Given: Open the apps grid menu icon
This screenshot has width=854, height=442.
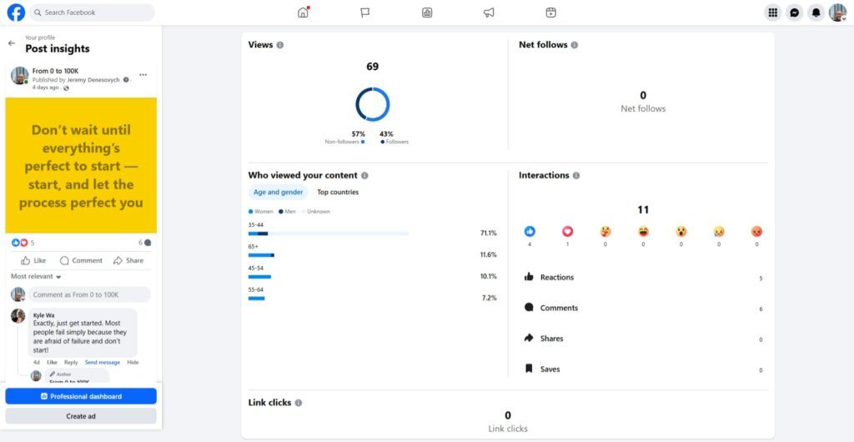Looking at the screenshot, I should point(773,13).
